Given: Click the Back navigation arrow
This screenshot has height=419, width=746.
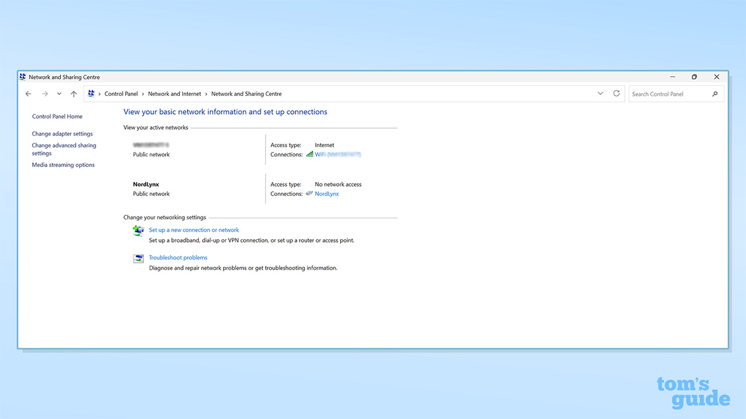Looking at the screenshot, I should [29, 94].
